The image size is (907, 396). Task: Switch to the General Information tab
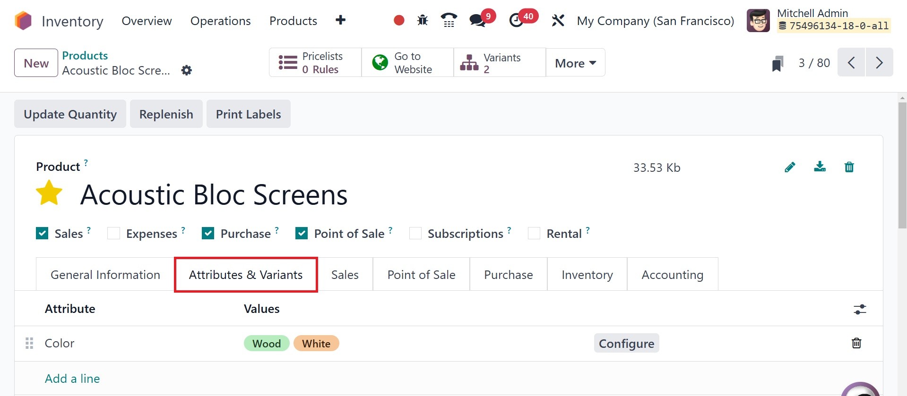point(105,275)
